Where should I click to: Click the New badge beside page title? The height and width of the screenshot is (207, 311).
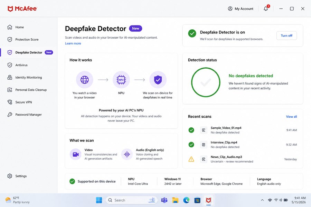[136, 28]
